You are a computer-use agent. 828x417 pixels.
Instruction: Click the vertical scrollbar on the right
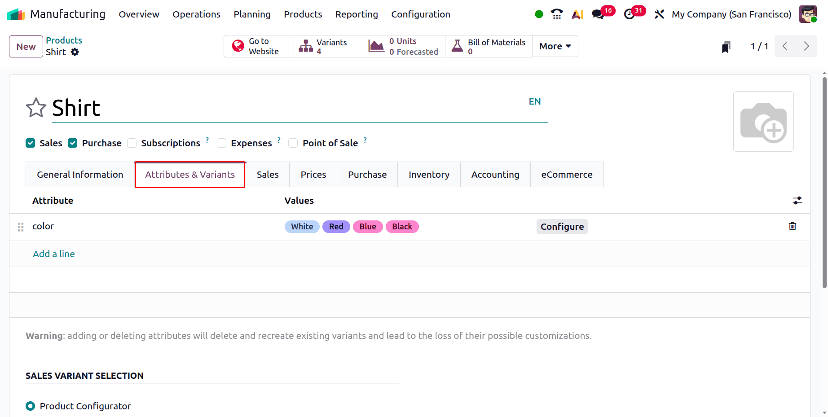point(824,182)
